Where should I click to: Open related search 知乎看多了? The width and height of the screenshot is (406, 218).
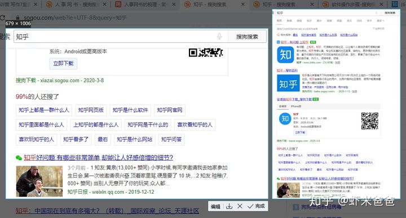tap(76, 140)
